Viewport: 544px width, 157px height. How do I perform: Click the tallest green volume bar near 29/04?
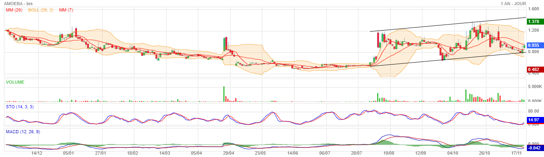point(224,94)
